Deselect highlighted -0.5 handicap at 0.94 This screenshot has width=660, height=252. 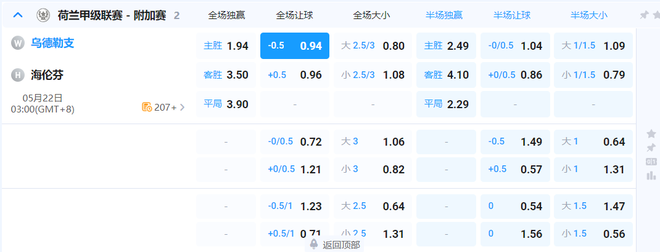point(295,45)
